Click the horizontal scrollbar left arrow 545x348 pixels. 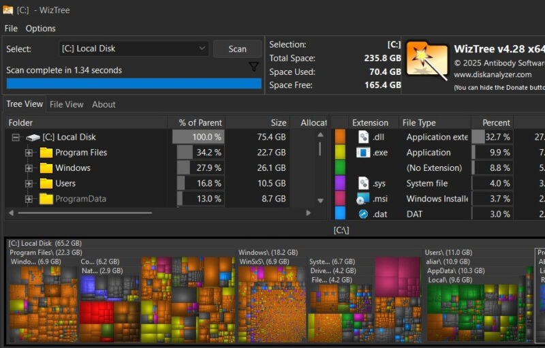[x=11, y=213]
